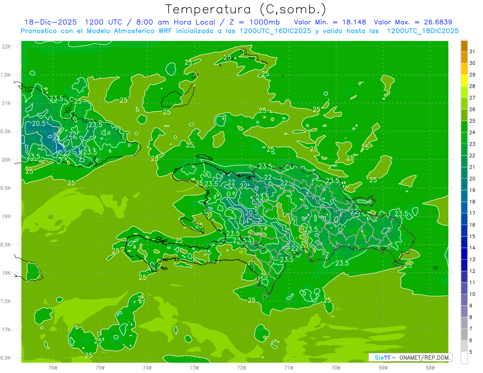
Task: Click the color scale label 19
Action: (472, 190)
